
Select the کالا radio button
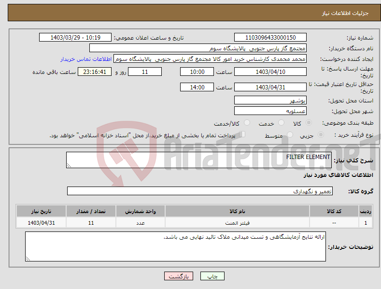pyautogui.click(x=309, y=123)
